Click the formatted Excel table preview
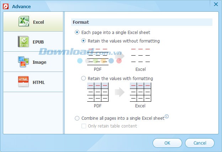The image size is (222, 152). tap(141, 92)
